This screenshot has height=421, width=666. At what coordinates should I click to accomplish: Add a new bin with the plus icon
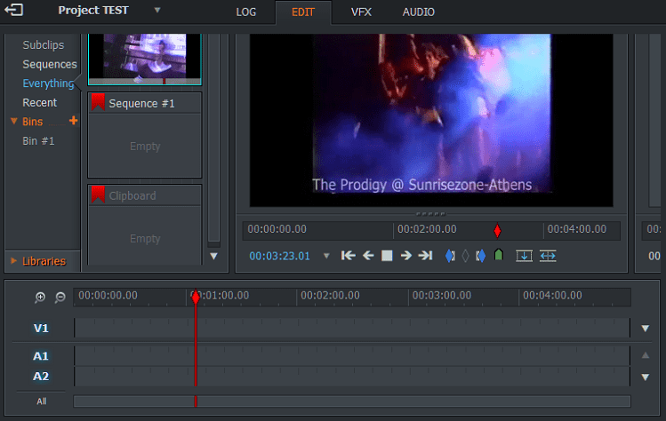[74, 121]
